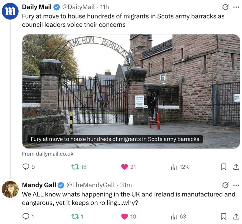Click Grok icon on Mandy Gall's reply
The height and width of the screenshot is (224, 242).
click(225, 185)
